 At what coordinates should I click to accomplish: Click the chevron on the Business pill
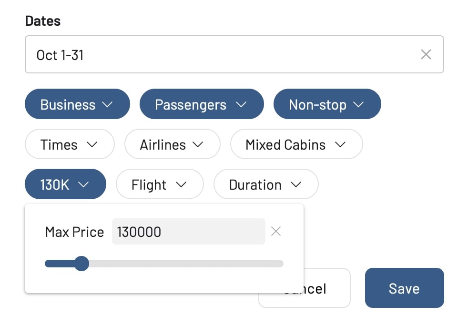pyautogui.click(x=107, y=104)
